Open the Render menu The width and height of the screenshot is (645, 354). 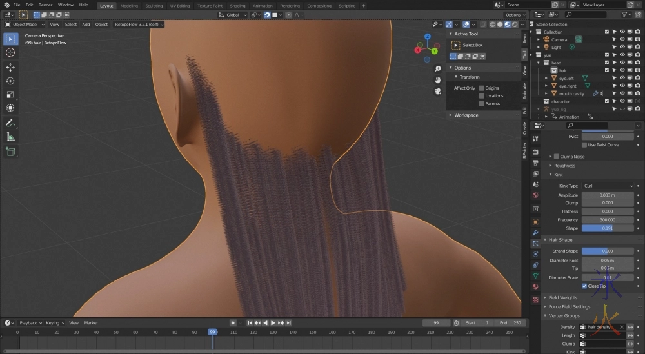(x=45, y=5)
